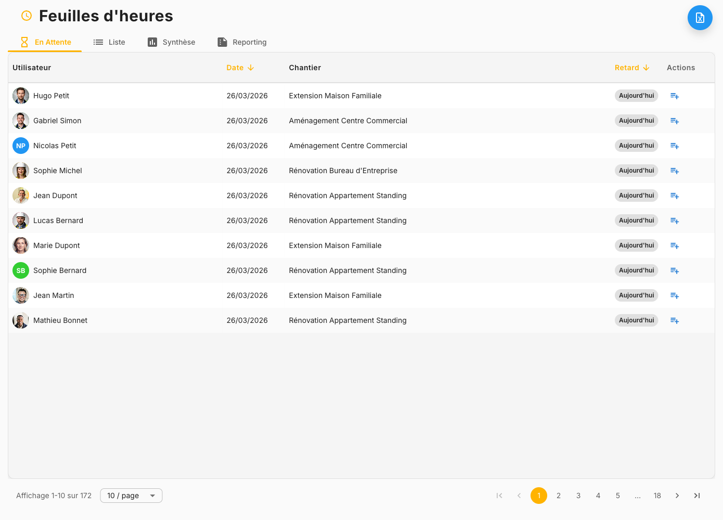
Task: Add timesheet entry for Mathieu Bonnet
Action: [674, 320]
